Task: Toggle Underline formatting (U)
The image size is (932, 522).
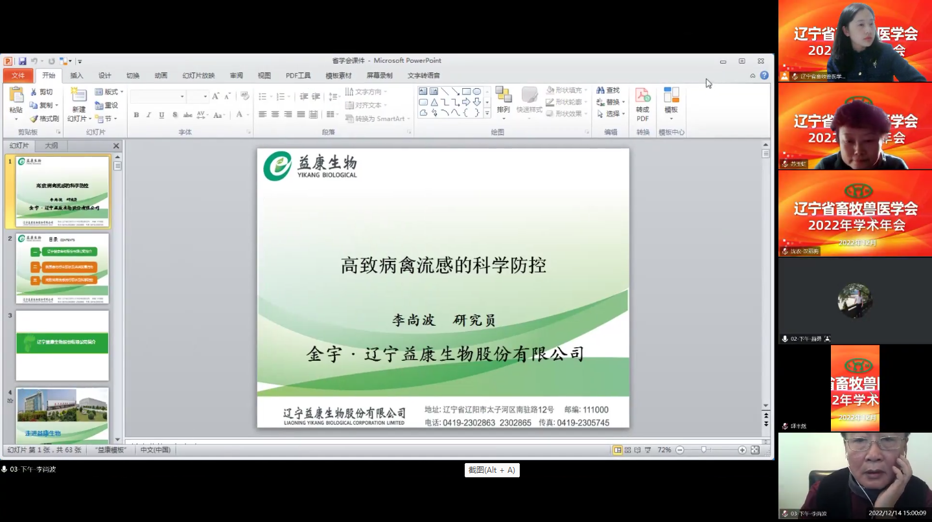Action: pos(161,115)
